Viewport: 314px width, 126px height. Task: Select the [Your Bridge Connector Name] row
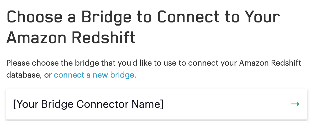[156, 104]
